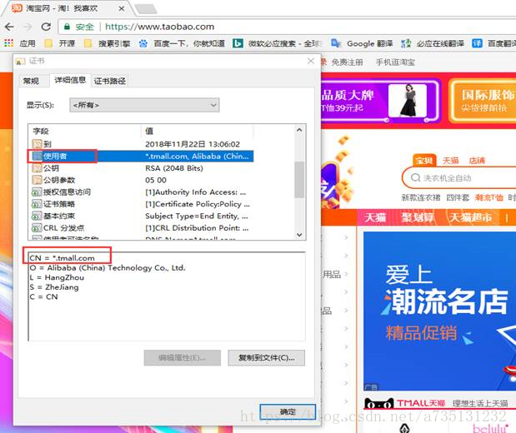Switch to the 常规 tab
516x433 pixels.
click(31, 81)
